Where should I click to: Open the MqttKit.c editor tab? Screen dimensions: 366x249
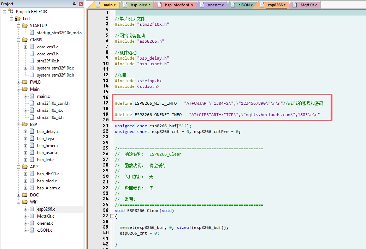pos(308,5)
